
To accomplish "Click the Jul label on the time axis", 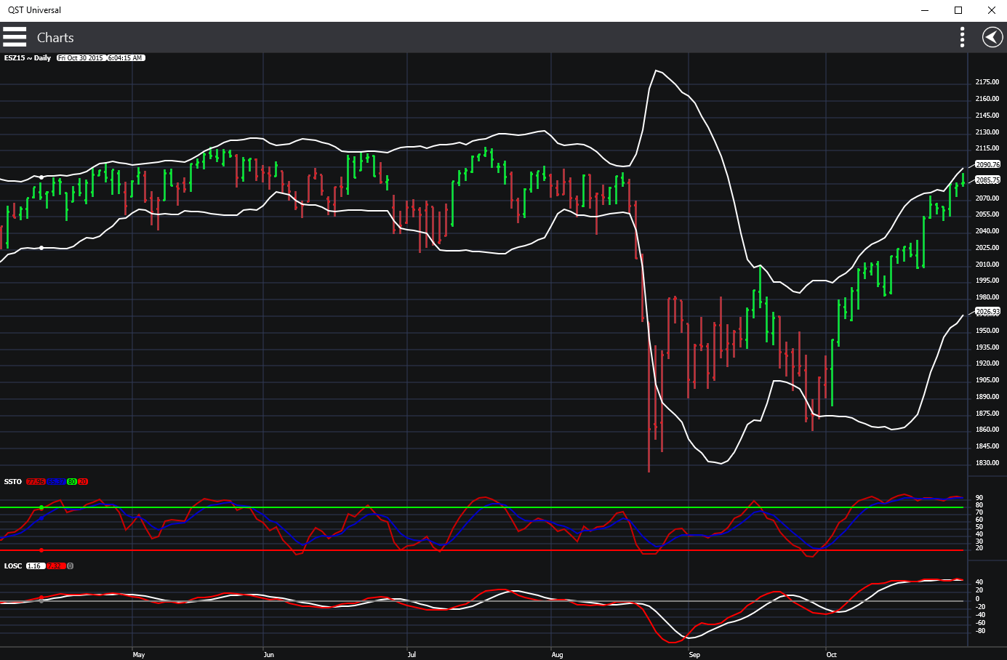I will coord(412,655).
